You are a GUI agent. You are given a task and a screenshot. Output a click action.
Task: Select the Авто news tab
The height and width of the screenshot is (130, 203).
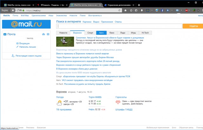[x=101, y=33]
